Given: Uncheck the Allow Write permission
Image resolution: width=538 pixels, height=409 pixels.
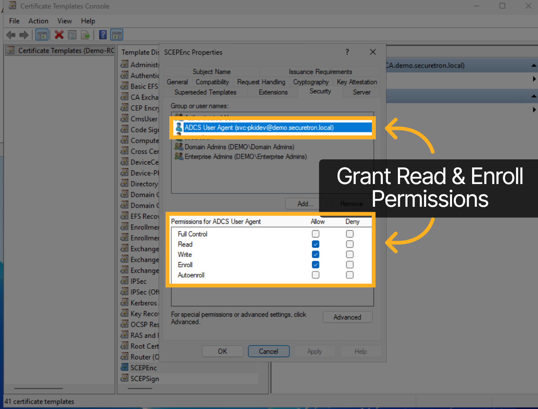Looking at the screenshot, I should click(x=316, y=254).
